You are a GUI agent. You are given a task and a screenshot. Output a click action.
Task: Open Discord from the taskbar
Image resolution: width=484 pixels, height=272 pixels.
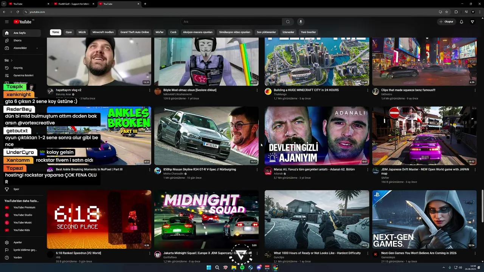[259, 267]
